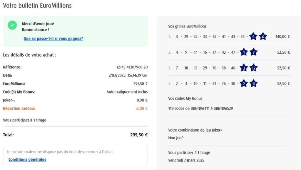This screenshot has width=301, height=170.
Task: Click the 140,00 € price of grid 1
Action: tap(282, 37)
